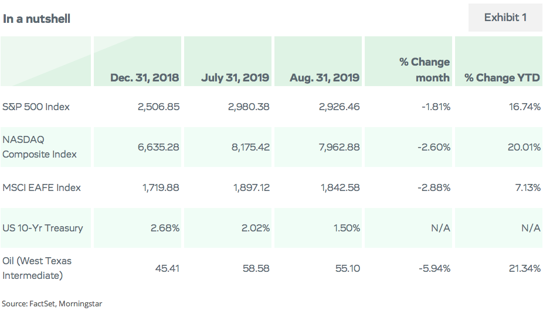Click the Treasury yield 1.50% cell
The height and width of the screenshot is (314, 543).
pos(347,228)
